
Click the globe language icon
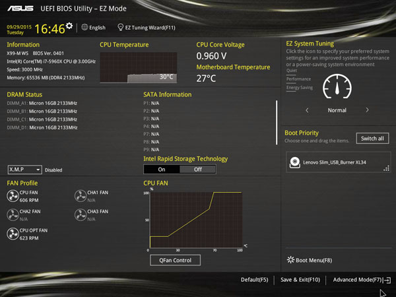[84, 27]
